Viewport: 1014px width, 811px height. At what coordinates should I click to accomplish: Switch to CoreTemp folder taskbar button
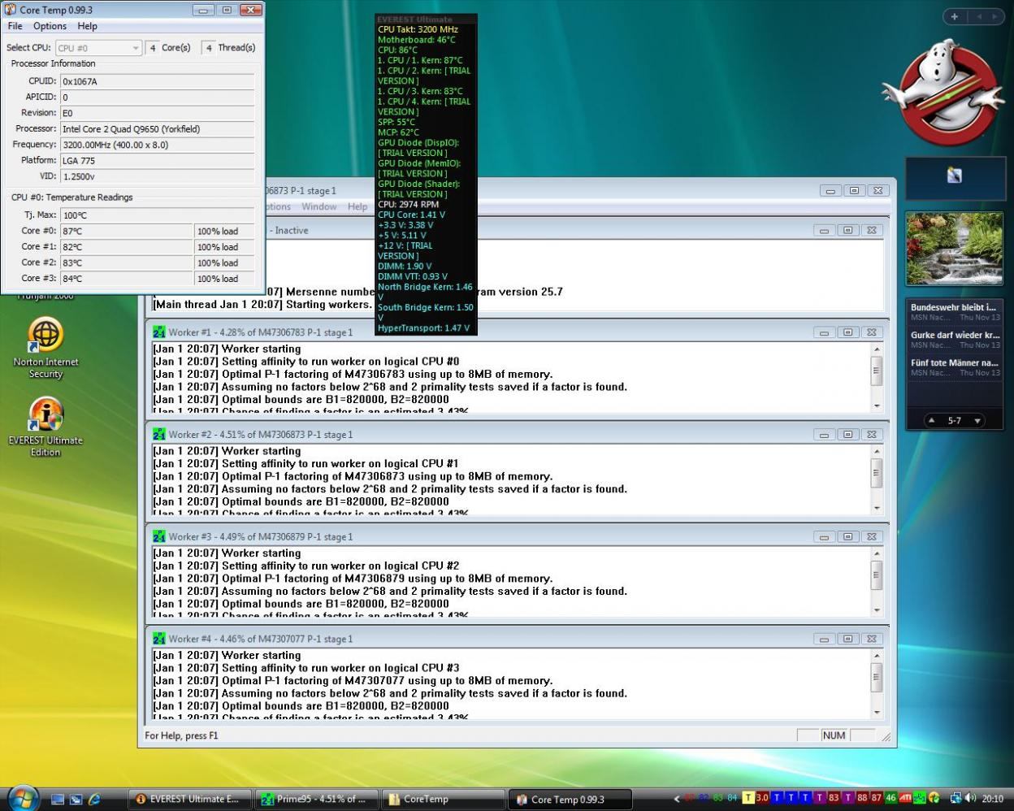coord(443,800)
